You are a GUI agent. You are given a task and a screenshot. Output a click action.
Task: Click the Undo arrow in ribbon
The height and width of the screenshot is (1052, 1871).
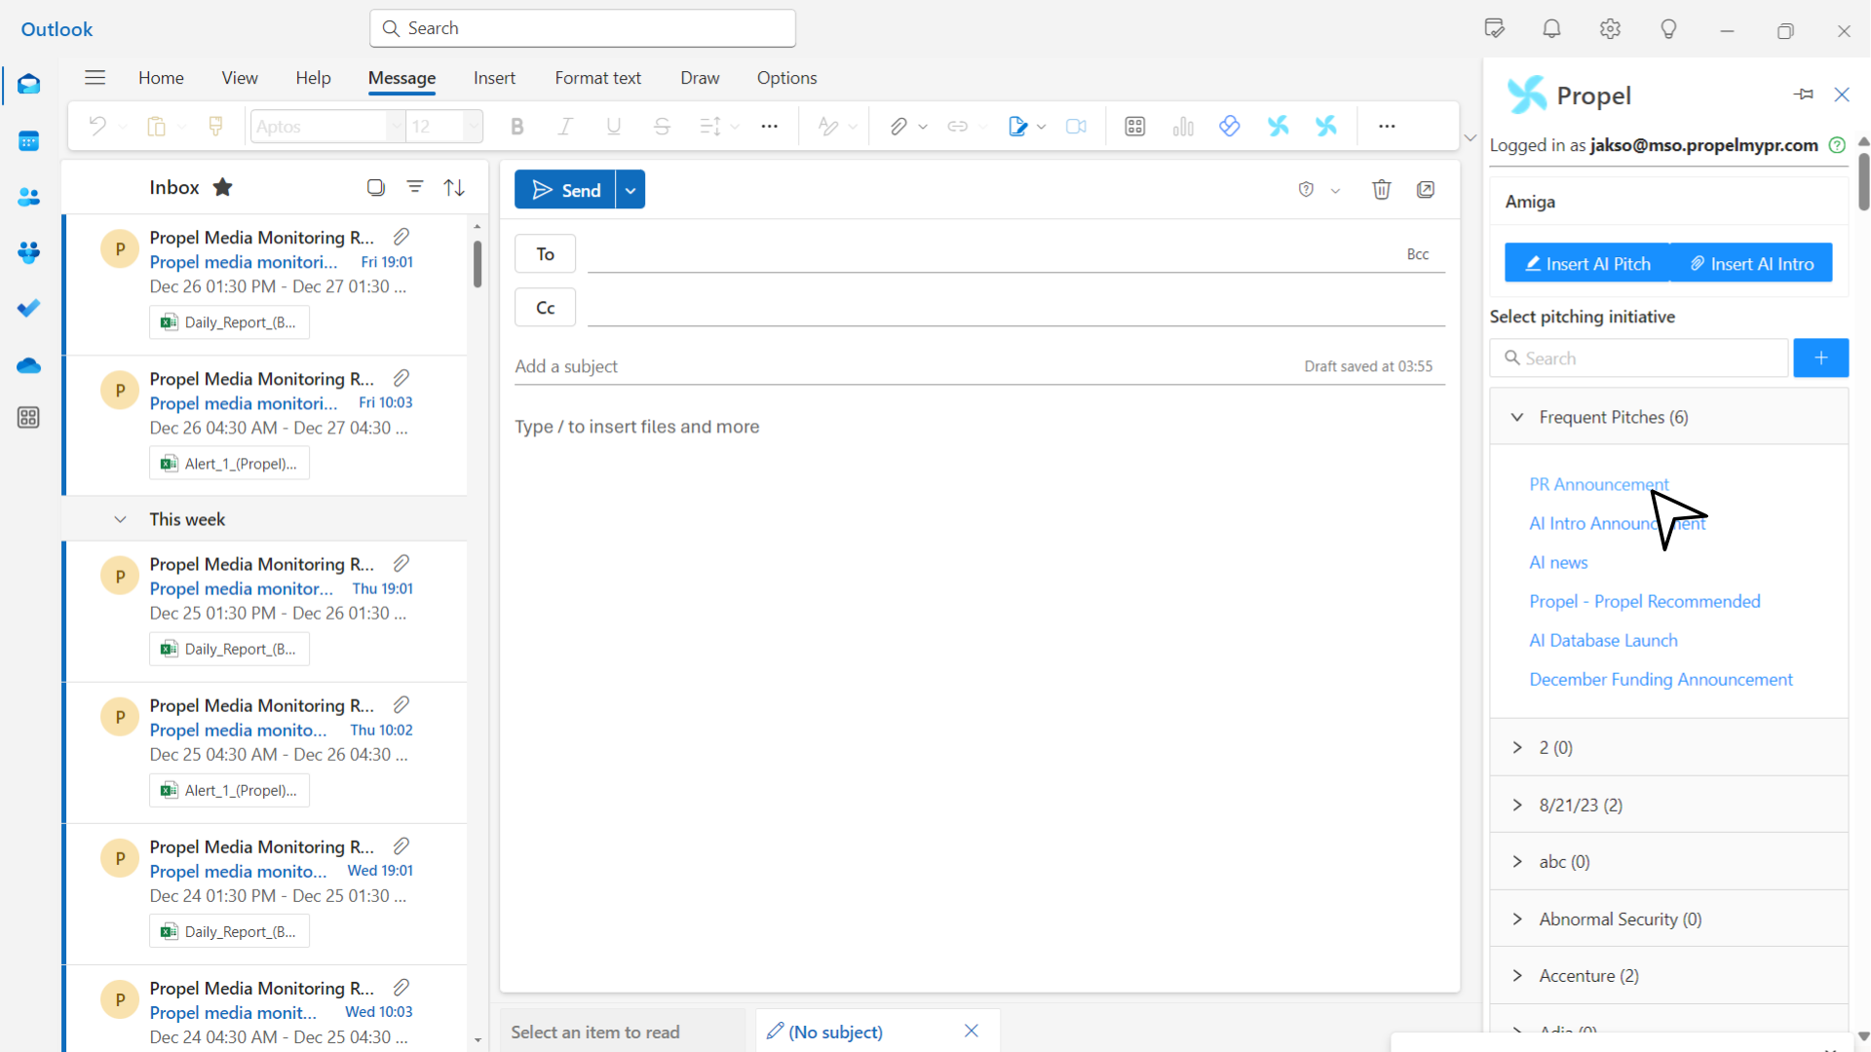96,127
